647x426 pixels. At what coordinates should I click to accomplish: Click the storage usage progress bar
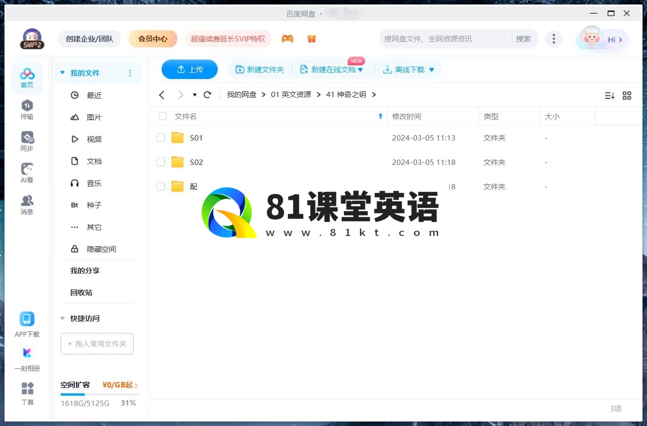(100, 394)
